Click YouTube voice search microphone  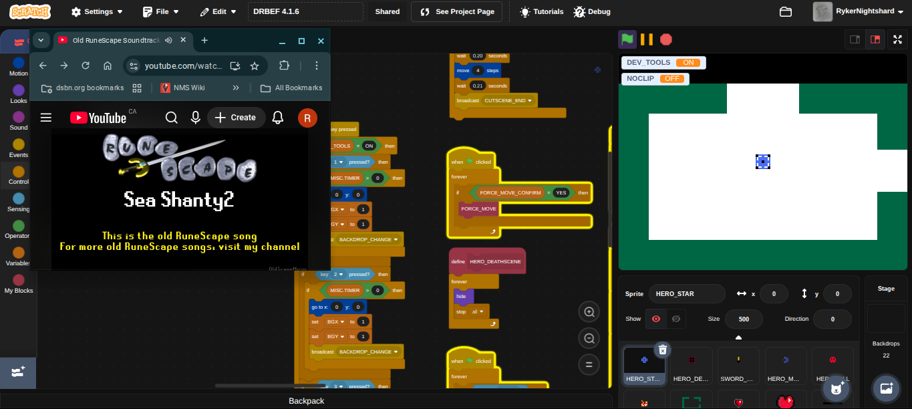196,118
